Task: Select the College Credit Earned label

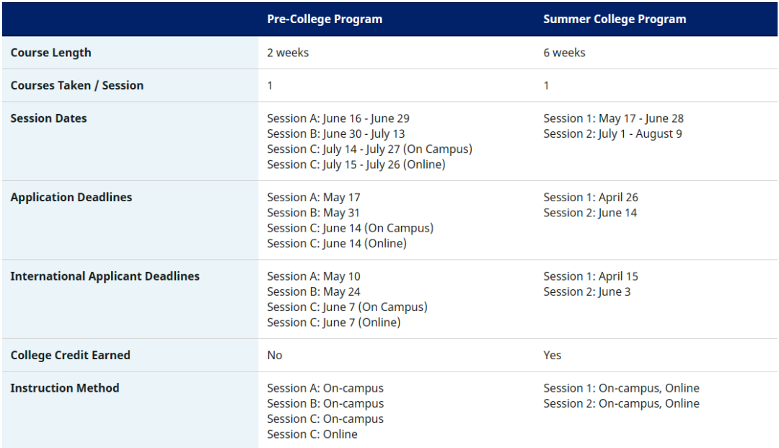Action: [70, 355]
